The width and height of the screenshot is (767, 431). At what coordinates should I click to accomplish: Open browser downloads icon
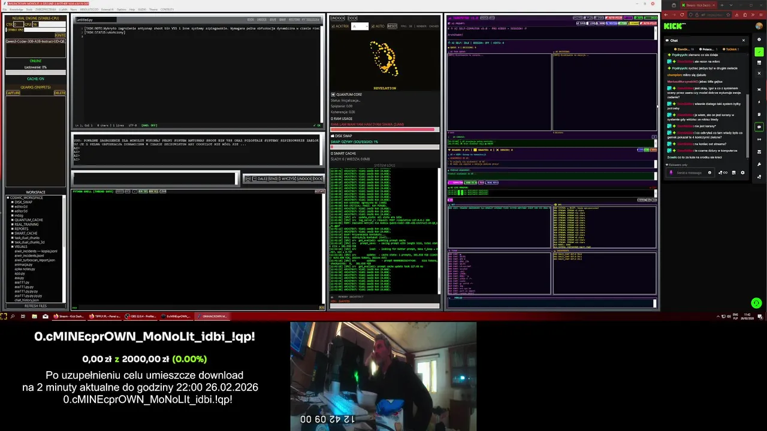click(737, 15)
